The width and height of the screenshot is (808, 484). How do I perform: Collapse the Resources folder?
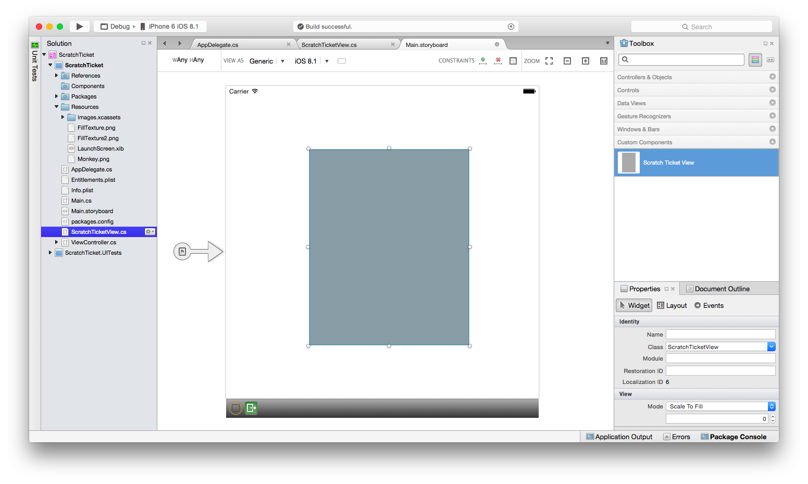click(x=57, y=107)
